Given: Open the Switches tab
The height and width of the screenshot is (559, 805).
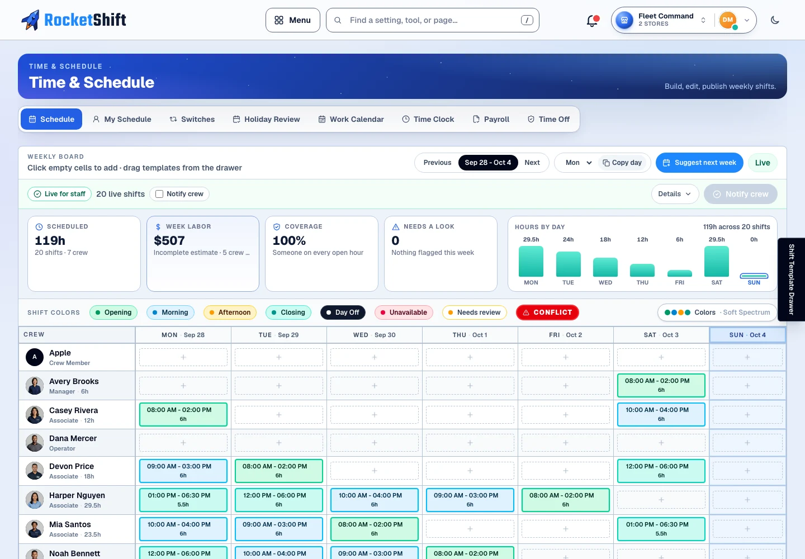Looking at the screenshot, I should (x=192, y=119).
